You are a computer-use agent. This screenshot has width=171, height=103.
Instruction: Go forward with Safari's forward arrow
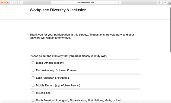tap(15, 2)
